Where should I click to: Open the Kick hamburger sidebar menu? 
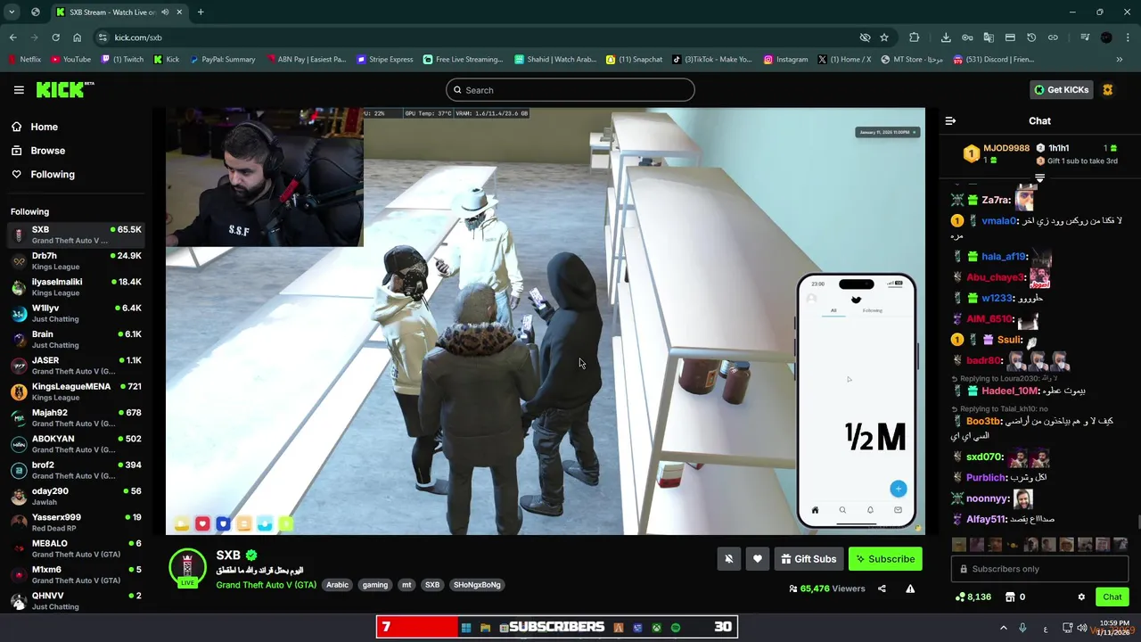19,90
